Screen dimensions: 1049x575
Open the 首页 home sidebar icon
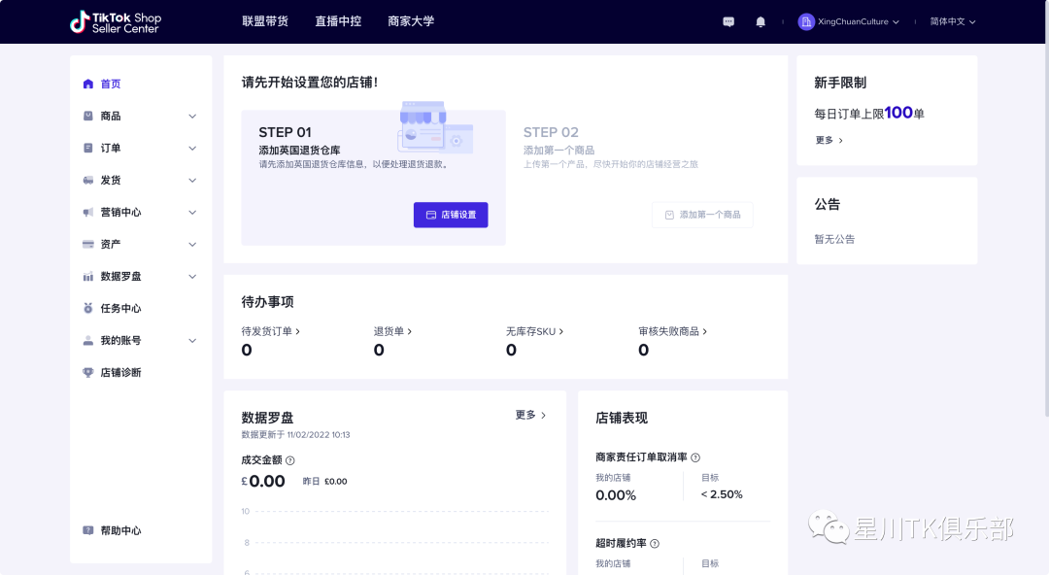87,84
